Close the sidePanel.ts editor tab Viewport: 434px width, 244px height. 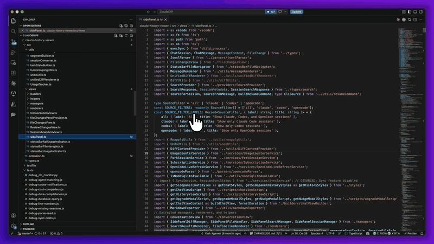tap(165, 20)
